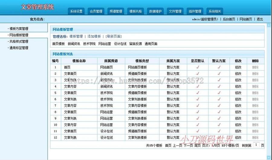Filter by 通用页面 link
The width and height of the screenshot is (272, 160).
[151, 44]
